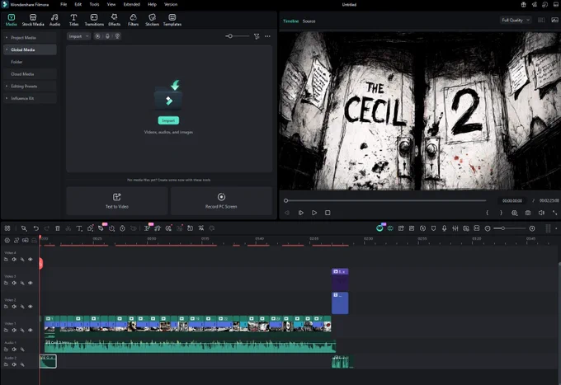Click the timeline zoom slider

tap(510, 228)
